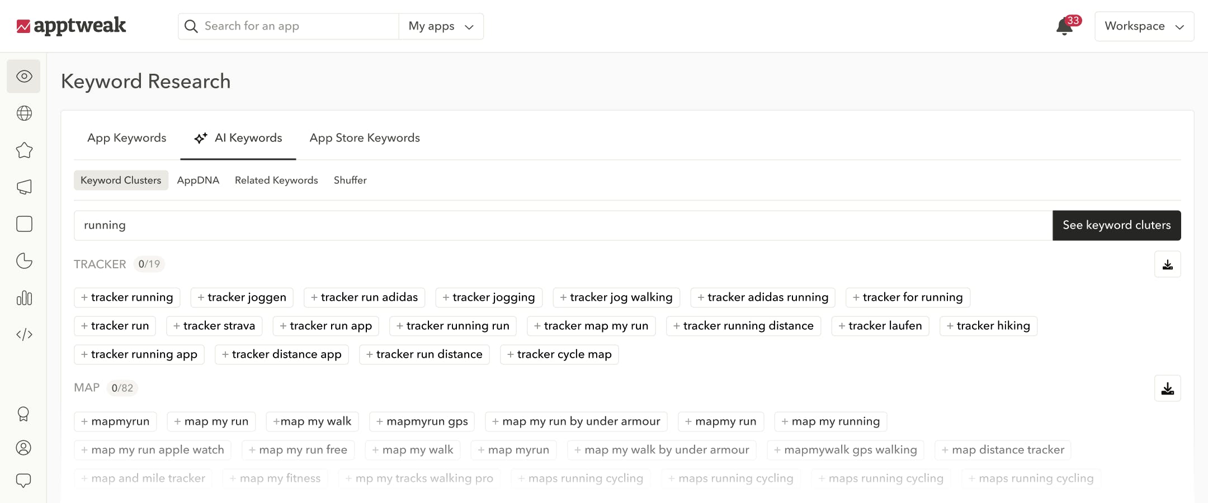The height and width of the screenshot is (503, 1208).
Task: Select the megaphone ads icon in the sidebar
Action: click(23, 187)
